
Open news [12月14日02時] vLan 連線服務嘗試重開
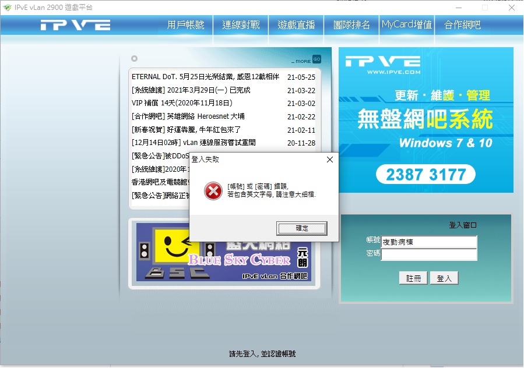click(x=194, y=143)
